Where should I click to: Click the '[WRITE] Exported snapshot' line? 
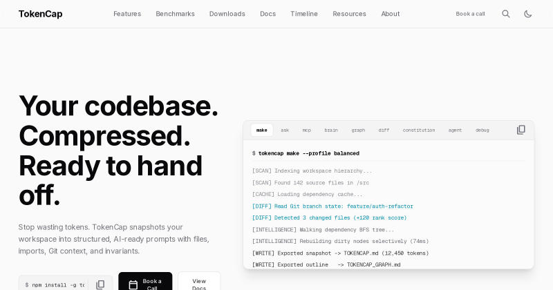pos(340,253)
